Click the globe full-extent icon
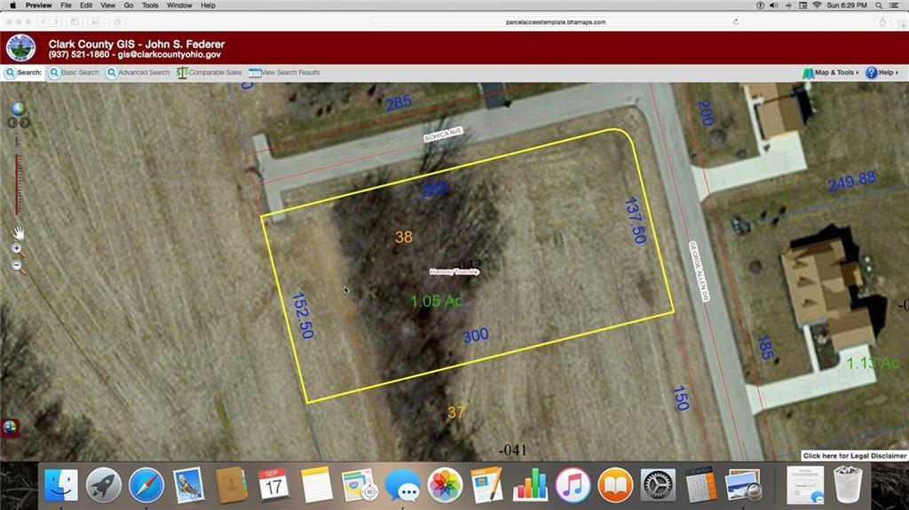This screenshot has width=909, height=510. click(18, 108)
